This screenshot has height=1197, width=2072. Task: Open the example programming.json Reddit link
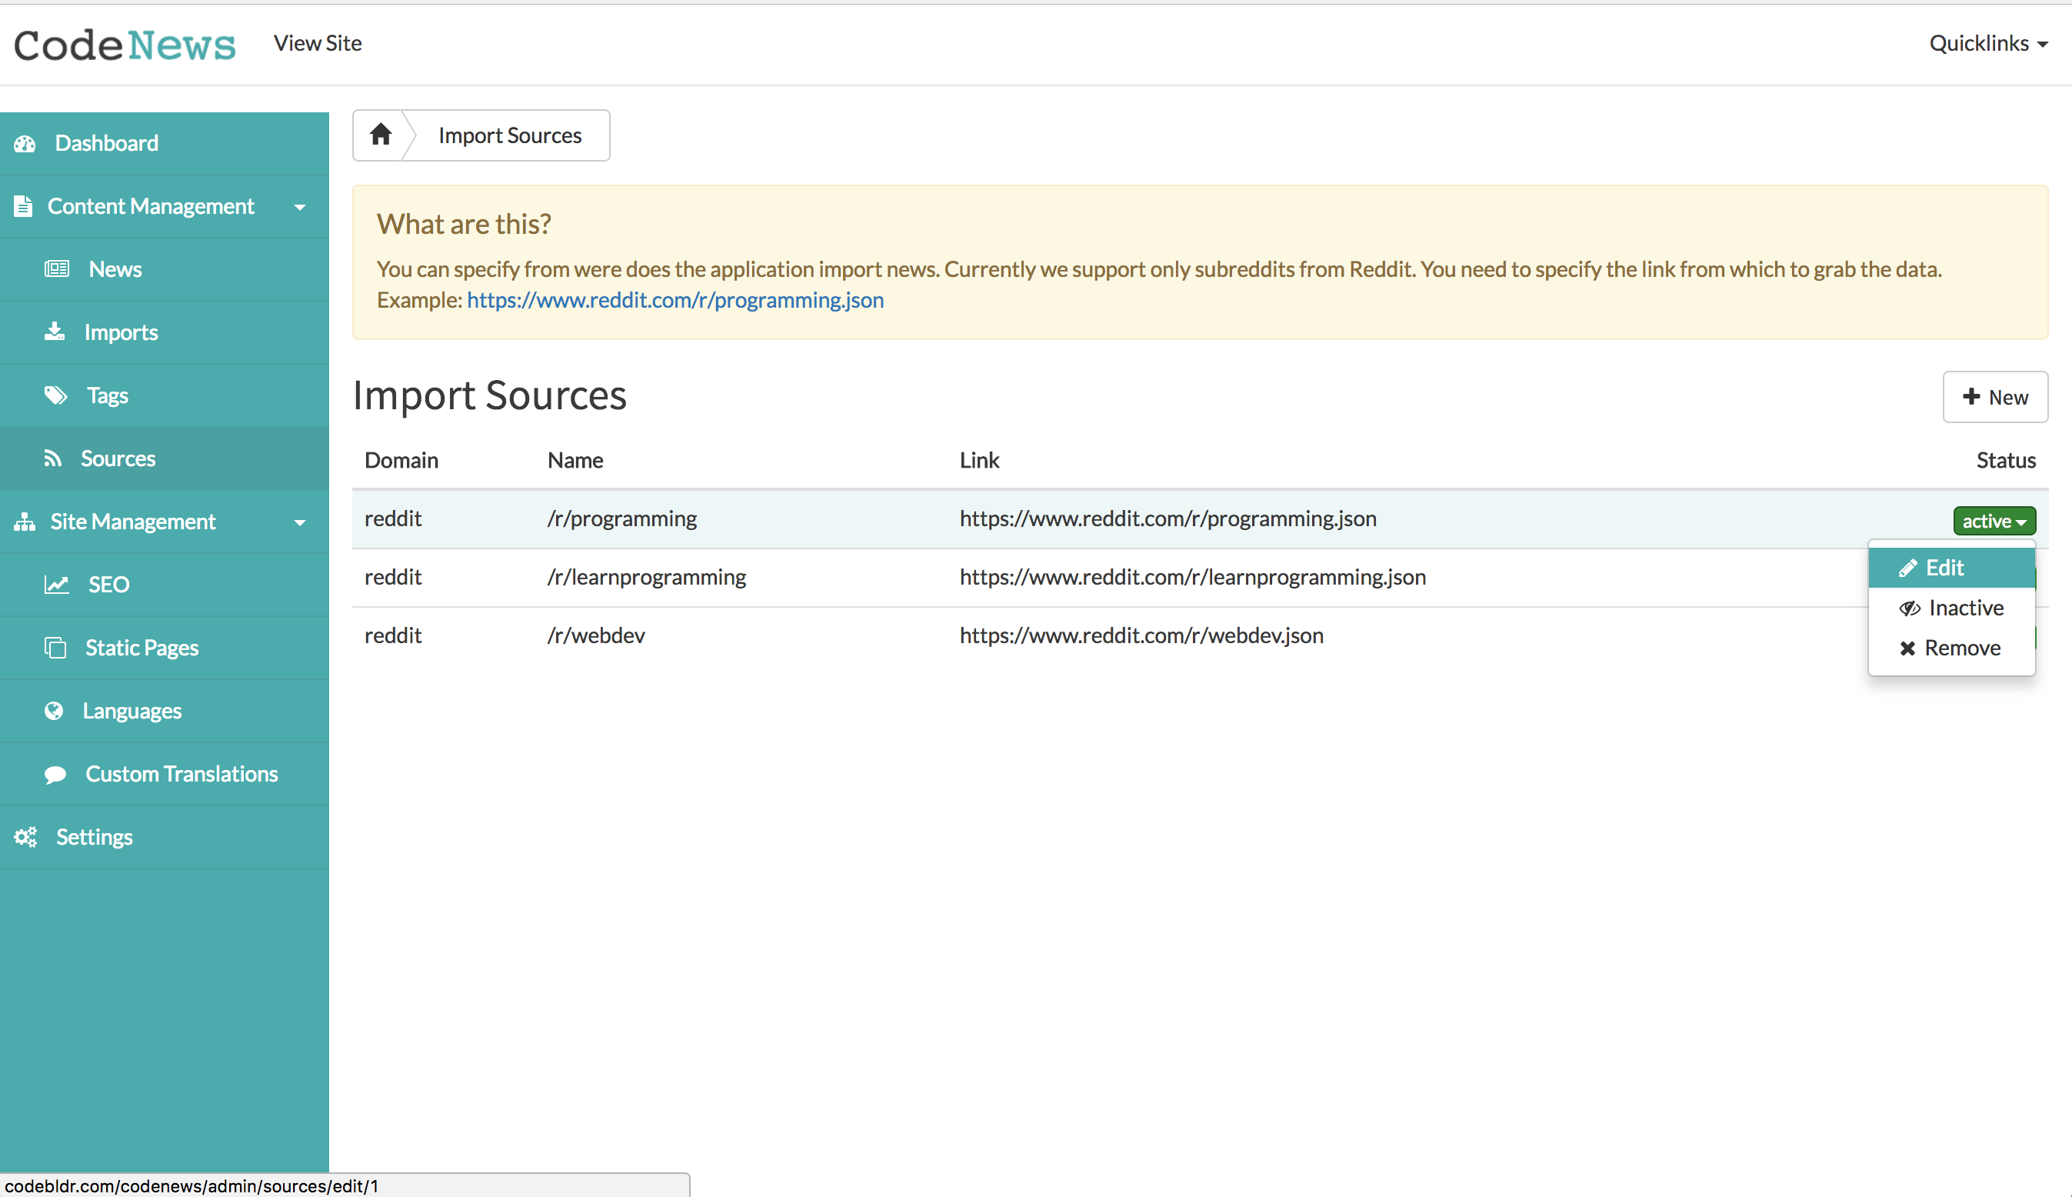coord(675,300)
